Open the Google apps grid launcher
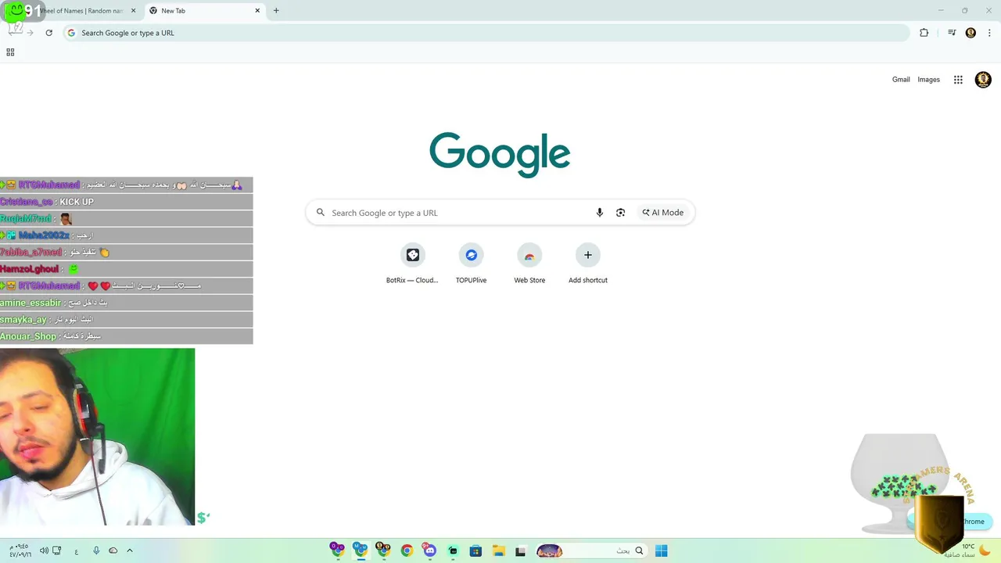 (x=958, y=80)
